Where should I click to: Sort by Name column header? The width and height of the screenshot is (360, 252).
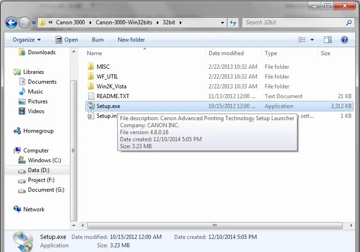click(94, 53)
